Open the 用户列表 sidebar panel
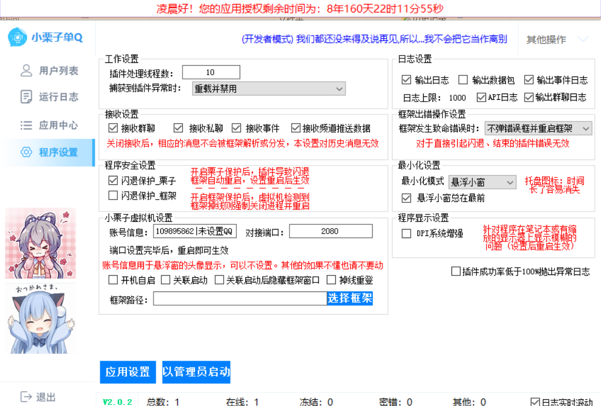 coord(48,70)
